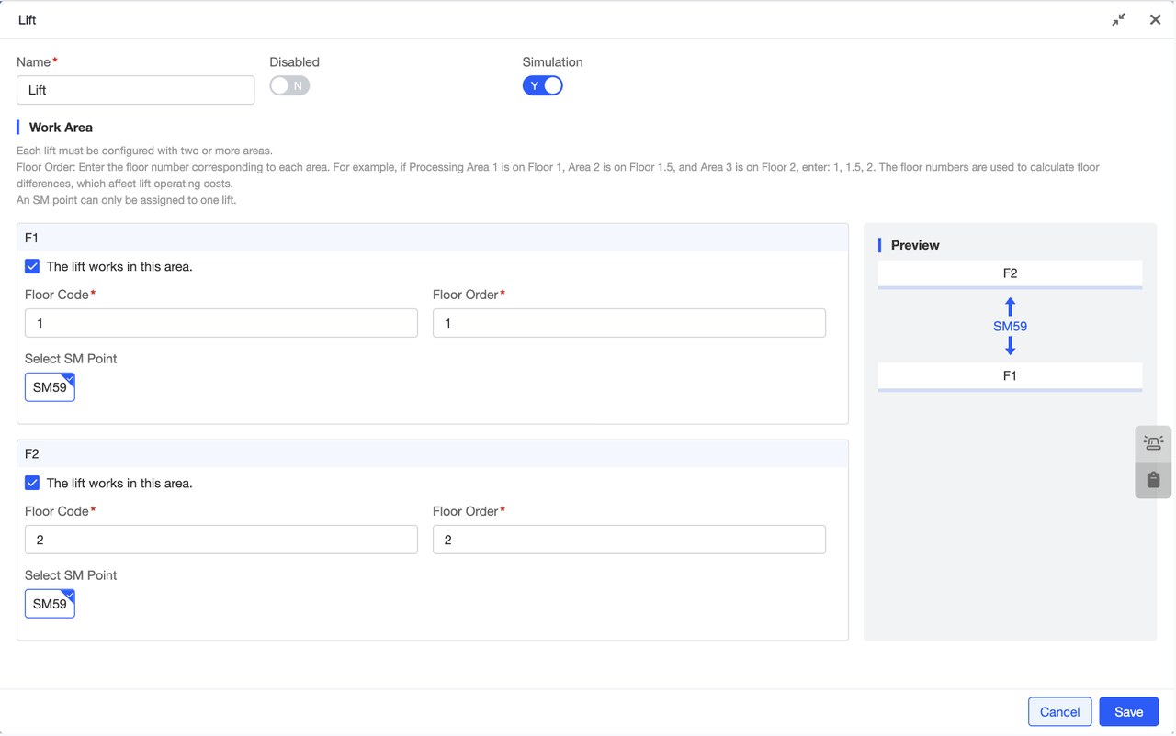Click the up arrow in Preview
The image size is (1176, 736).
[x=1010, y=307]
